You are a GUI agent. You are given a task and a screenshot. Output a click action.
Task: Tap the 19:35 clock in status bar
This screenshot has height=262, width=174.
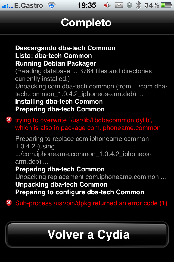[87, 5]
